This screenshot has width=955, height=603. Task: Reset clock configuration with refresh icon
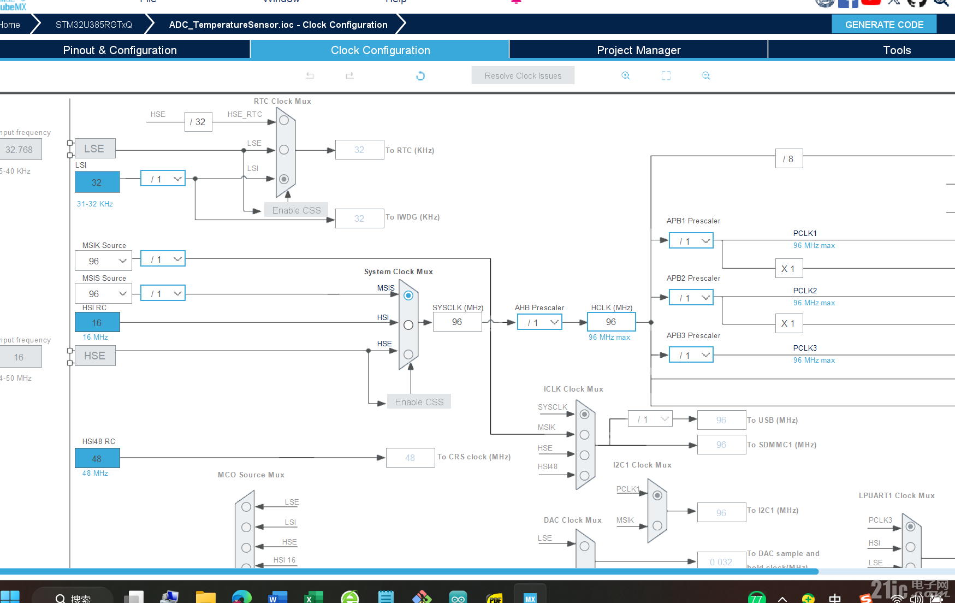[x=420, y=76]
